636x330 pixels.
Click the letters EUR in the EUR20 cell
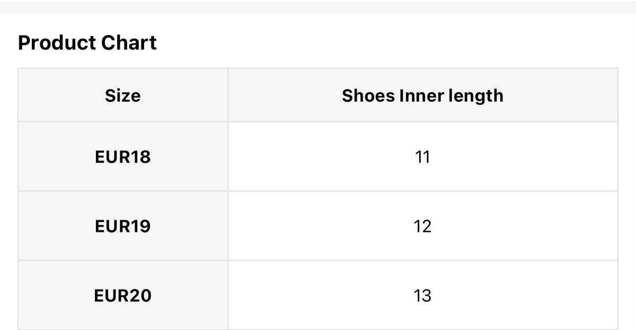(112, 296)
